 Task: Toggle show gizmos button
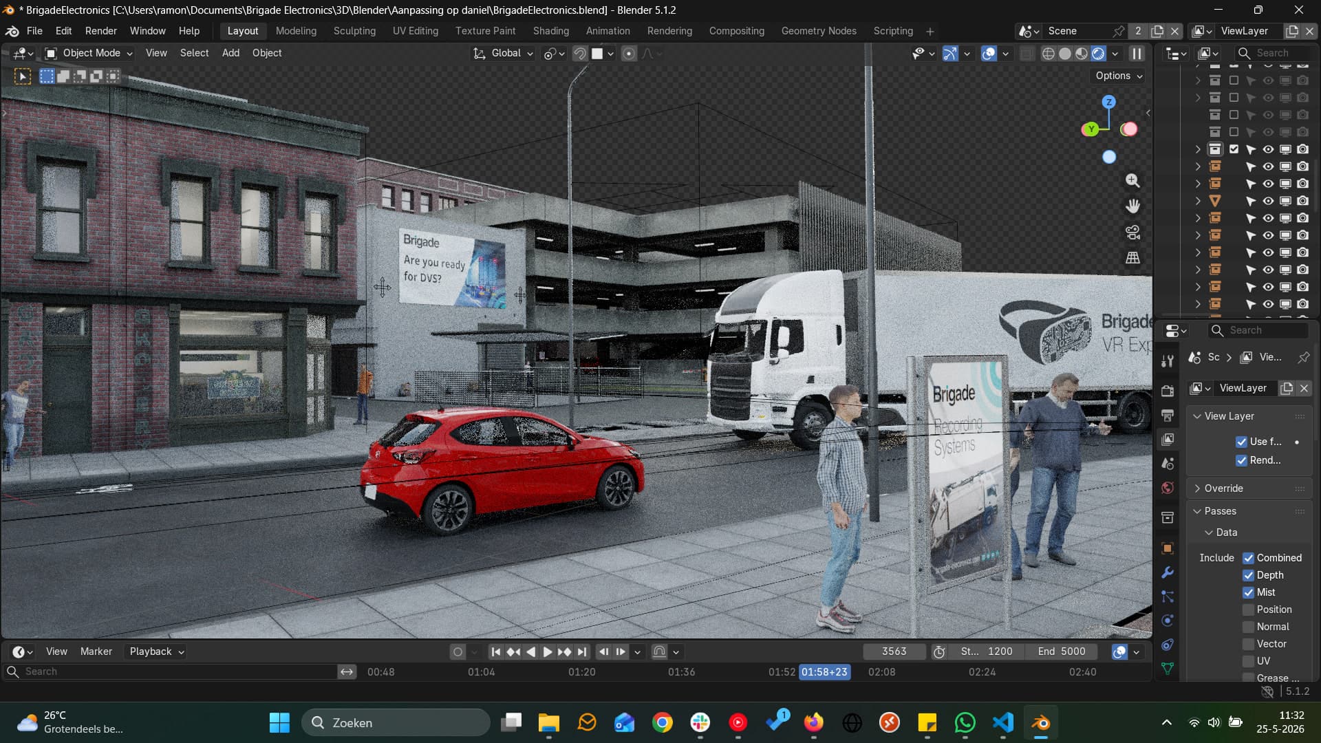pos(949,53)
